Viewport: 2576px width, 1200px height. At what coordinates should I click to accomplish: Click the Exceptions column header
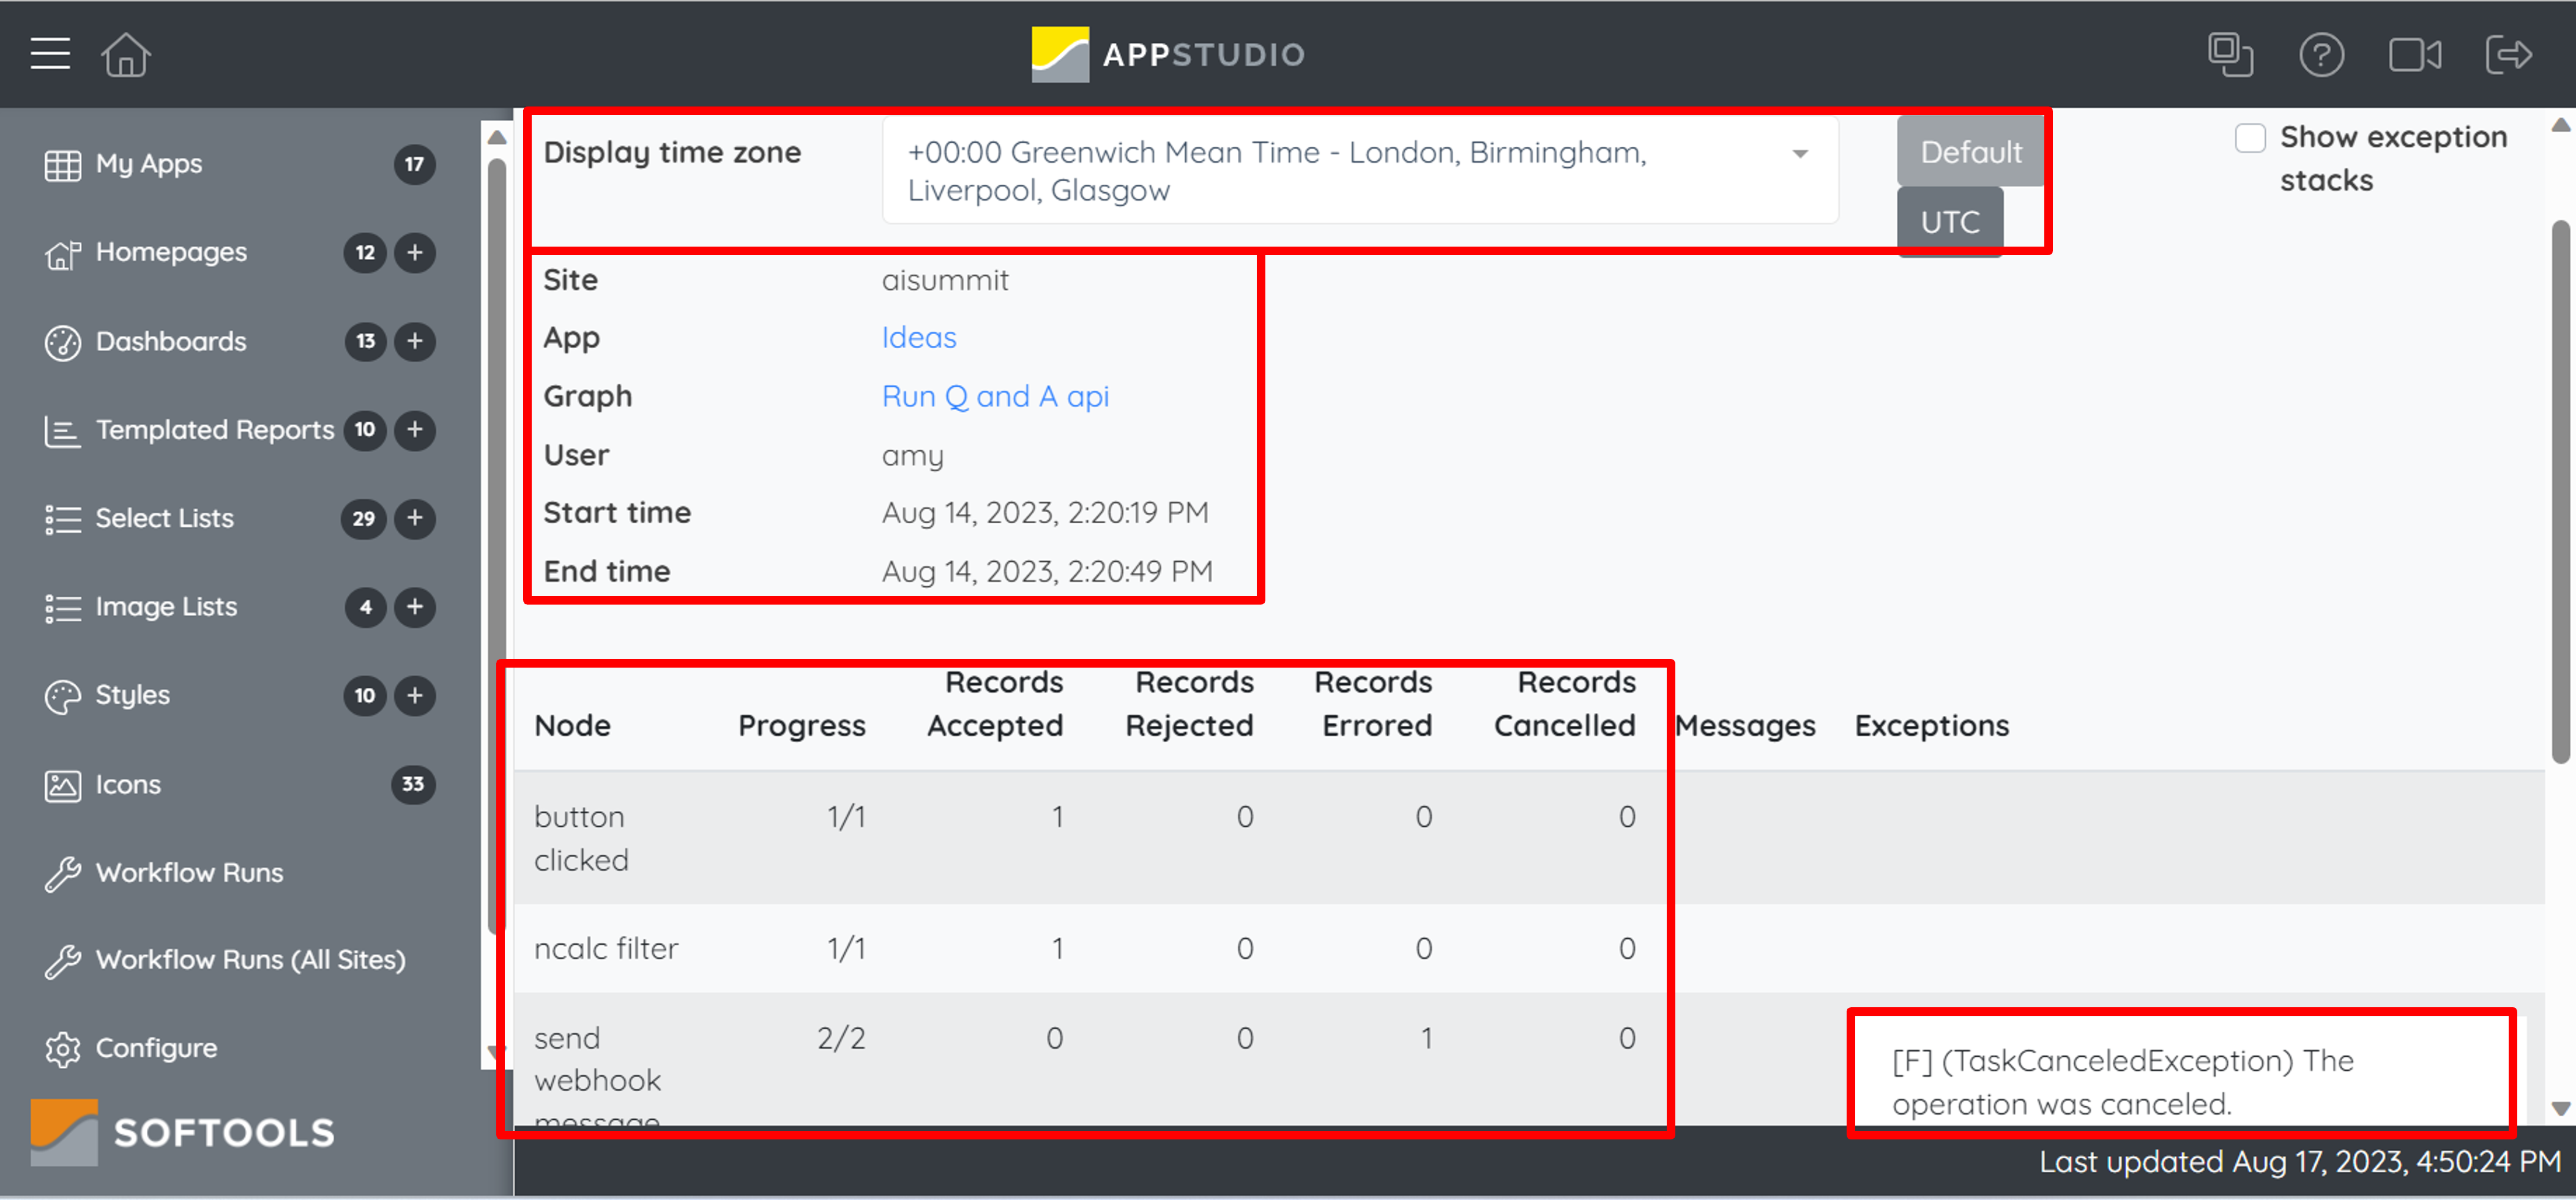tap(1931, 725)
